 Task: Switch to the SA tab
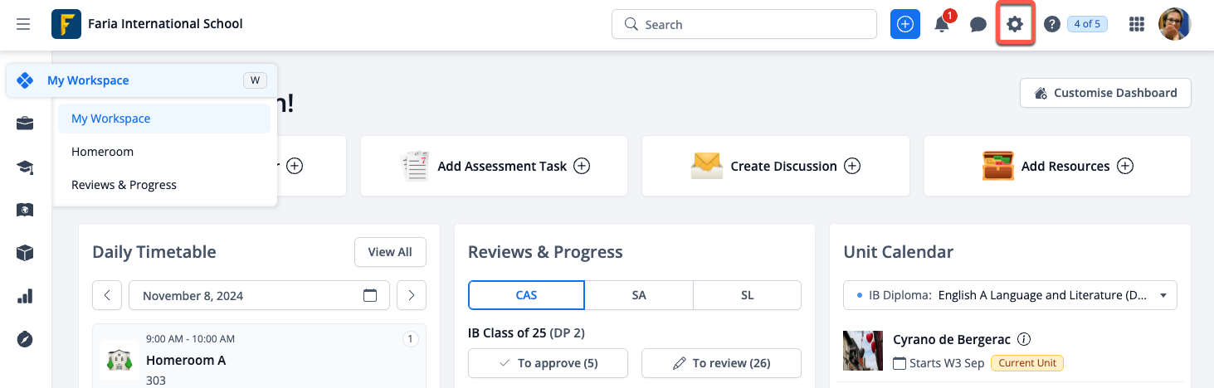638,295
